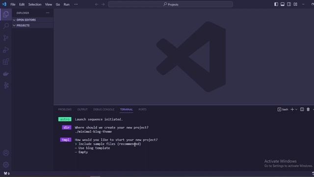Open the Accounts menu icon
Screen dimensions: 314x177
click(6, 153)
